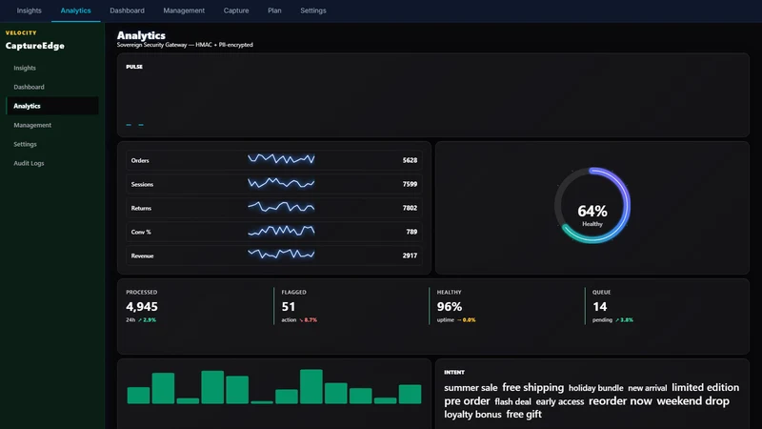Select the 'free shipping' intent tag
Image resolution: width=762 pixels, height=429 pixels.
point(533,388)
